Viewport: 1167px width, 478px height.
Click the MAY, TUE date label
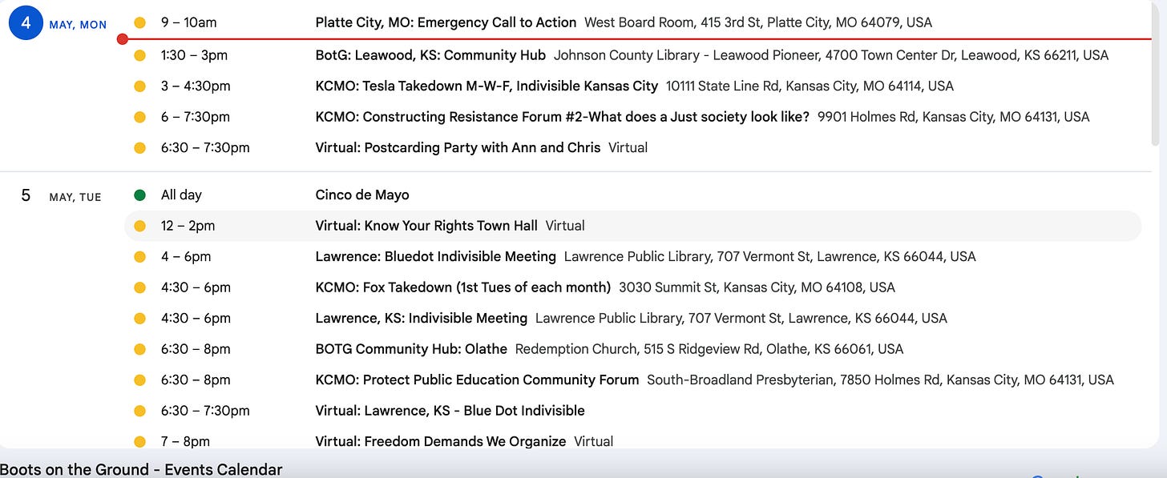tap(75, 197)
